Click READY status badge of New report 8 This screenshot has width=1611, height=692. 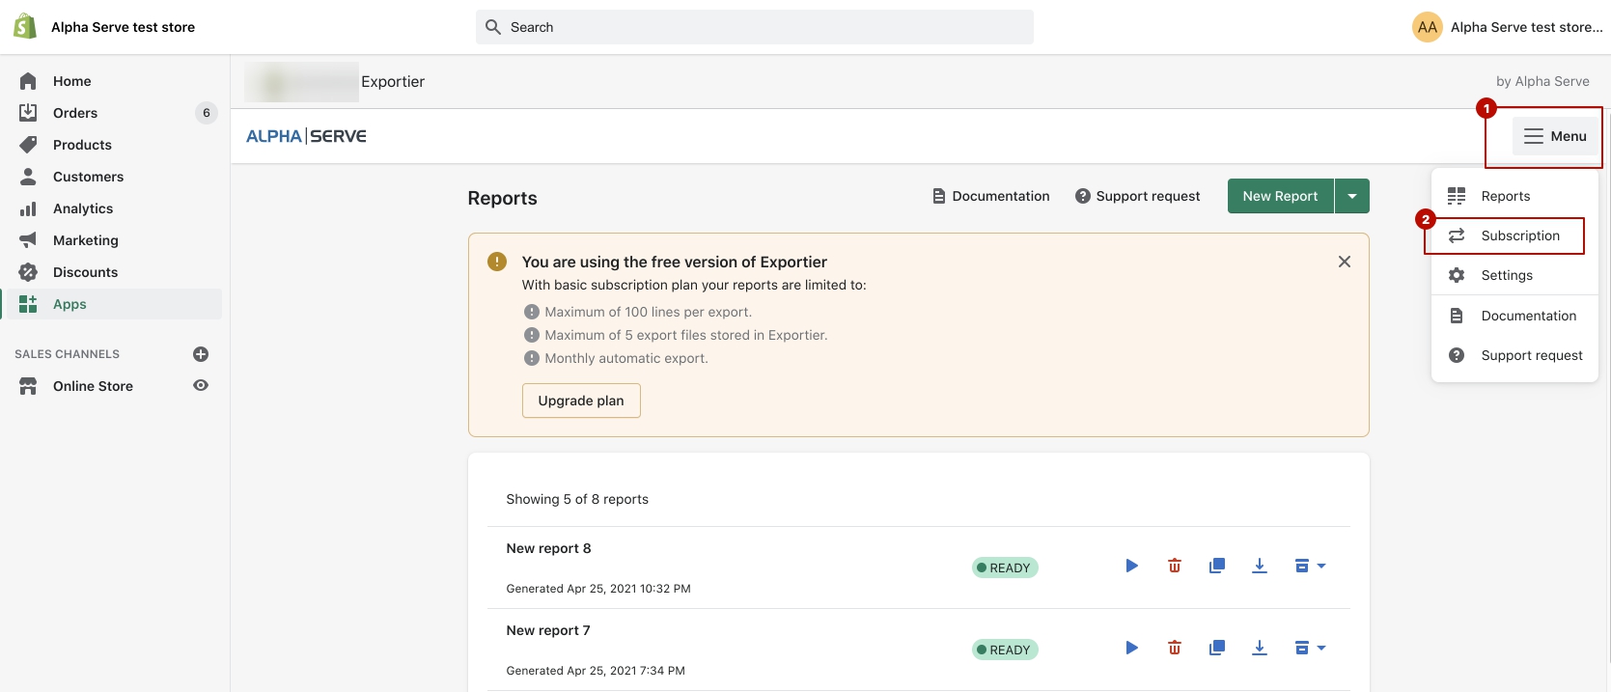[1005, 567]
